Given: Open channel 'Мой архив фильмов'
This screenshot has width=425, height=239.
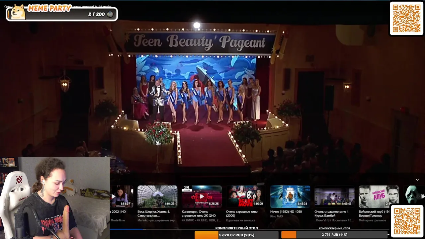Looking at the screenshot, I should tap(373, 220).
